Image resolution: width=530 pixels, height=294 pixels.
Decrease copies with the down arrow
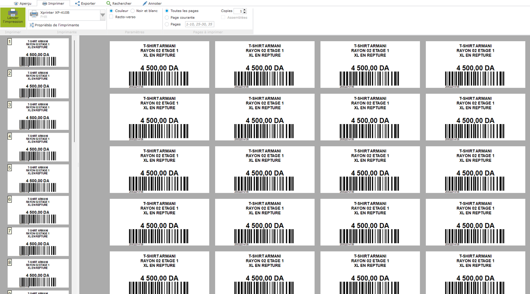[x=245, y=13]
